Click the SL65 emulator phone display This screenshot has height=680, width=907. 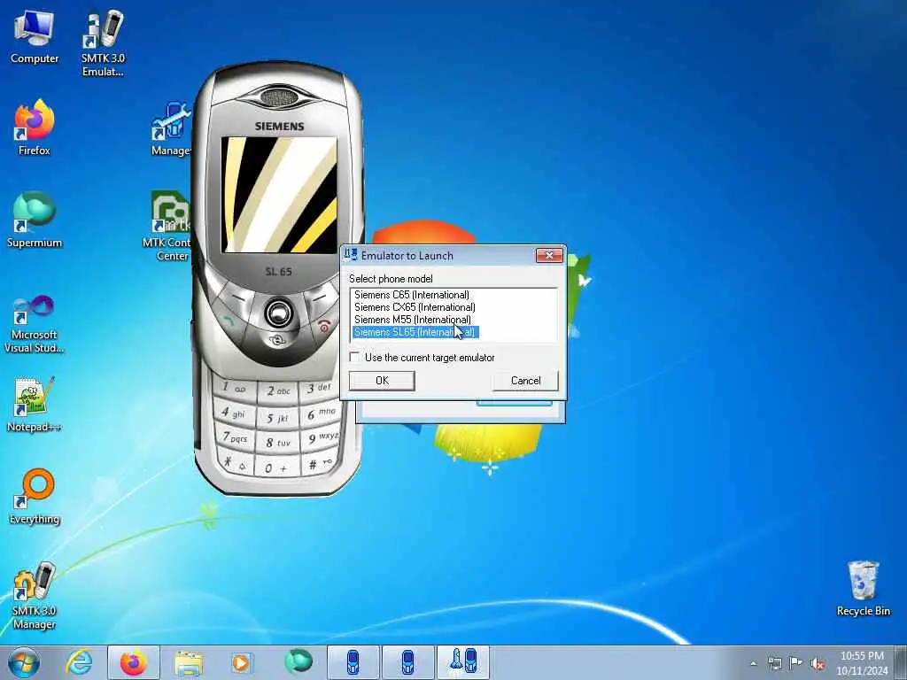279,195
